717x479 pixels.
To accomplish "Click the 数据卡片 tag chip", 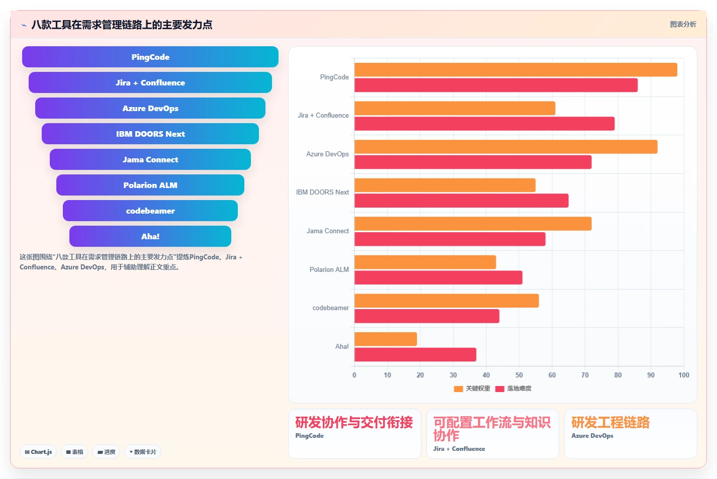I will (143, 452).
